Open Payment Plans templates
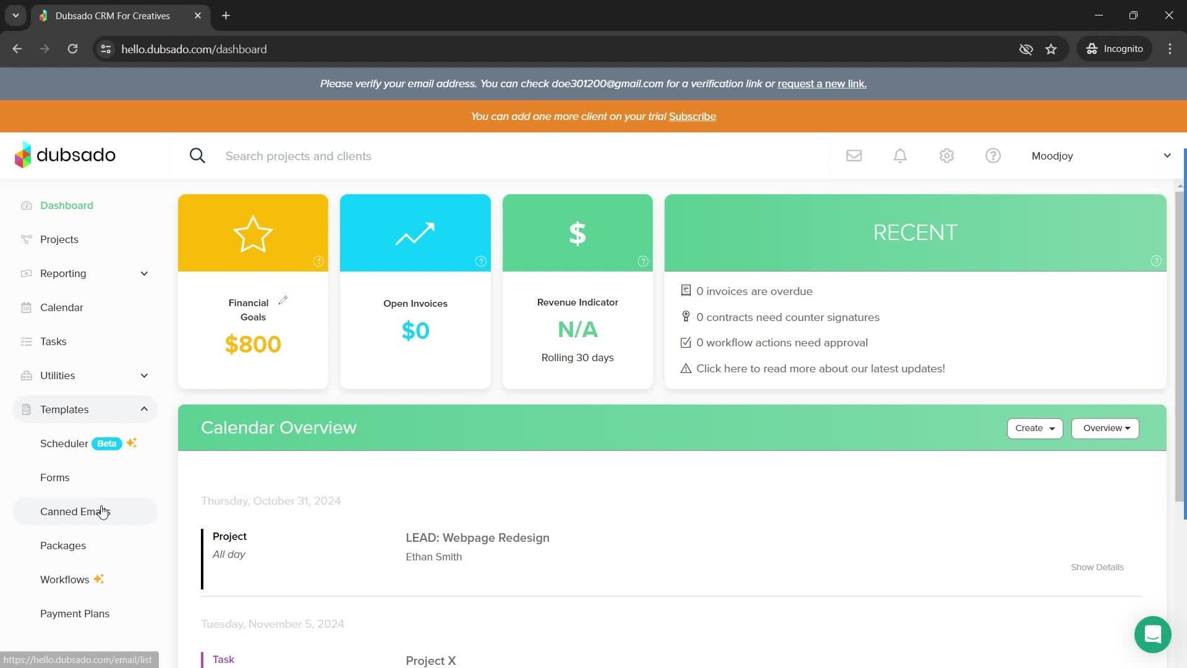Viewport: 1187px width, 668px height. coord(75,614)
